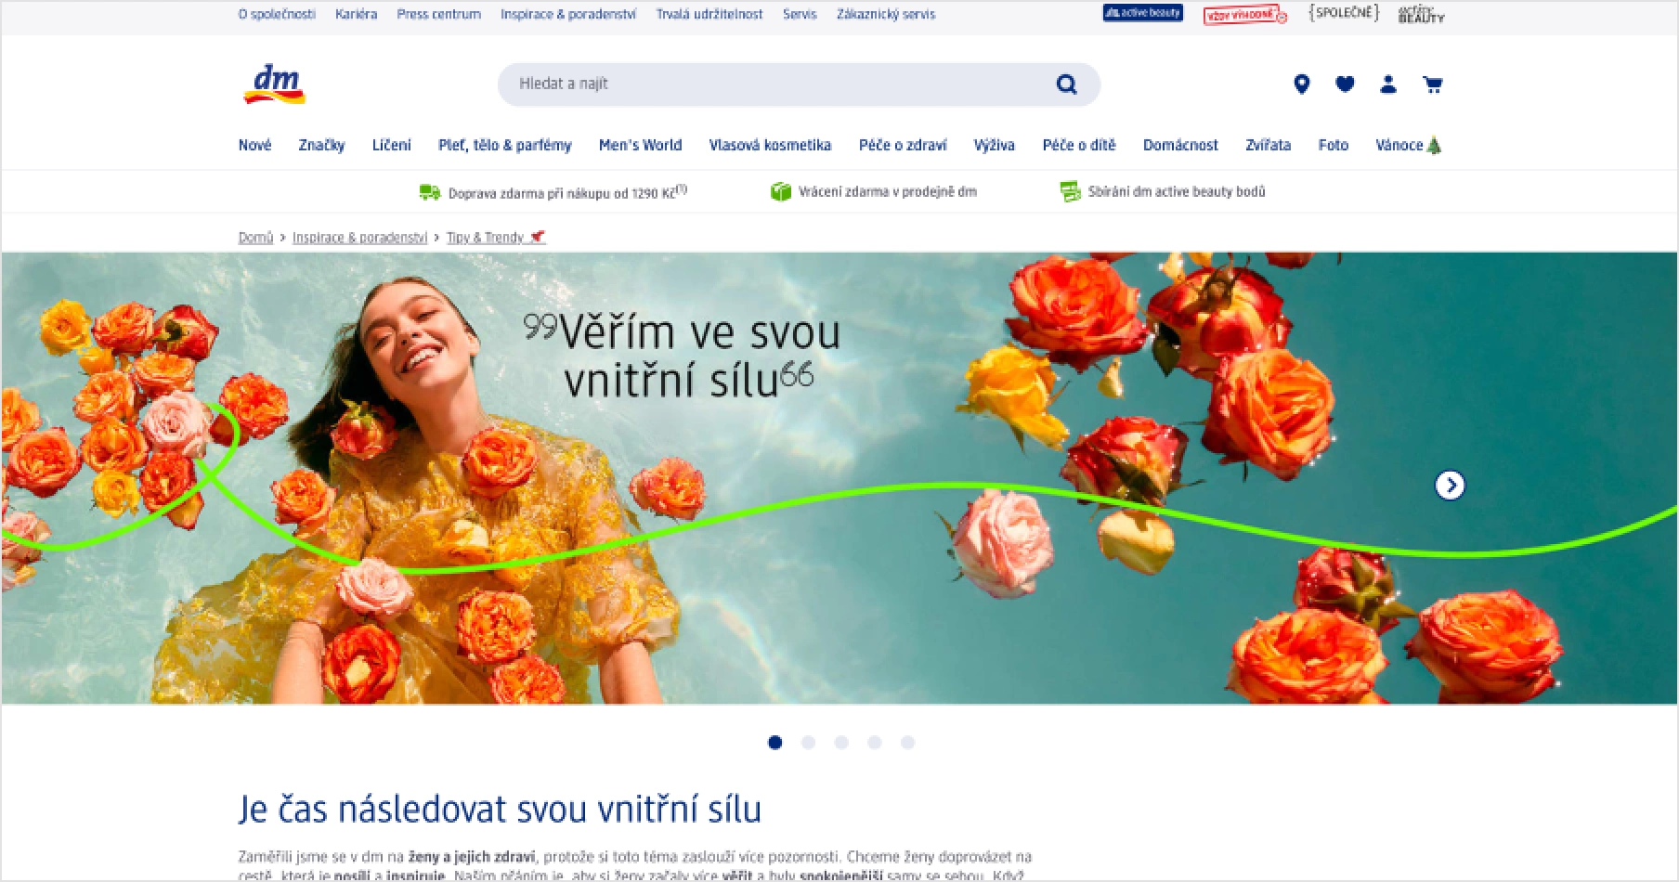The image size is (1679, 882).
Task: Open the Značky menu
Action: click(x=321, y=145)
